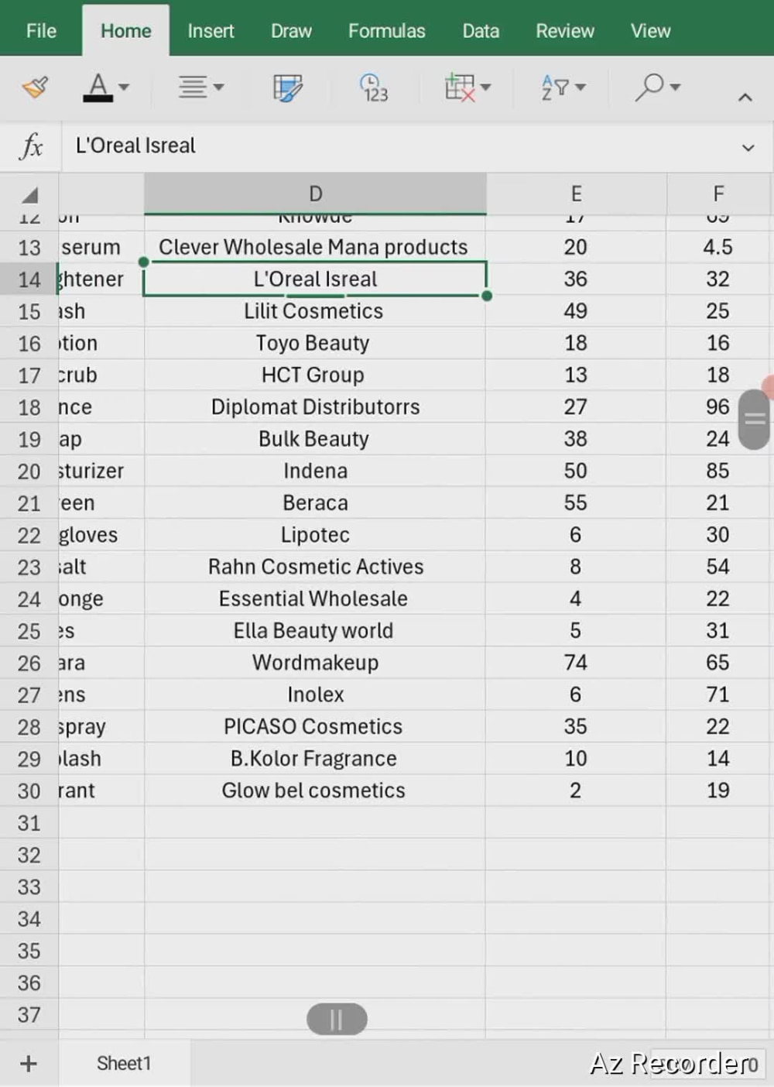This screenshot has width=774, height=1087.
Task: Grab the vertical scroll handle
Action: 754,420
